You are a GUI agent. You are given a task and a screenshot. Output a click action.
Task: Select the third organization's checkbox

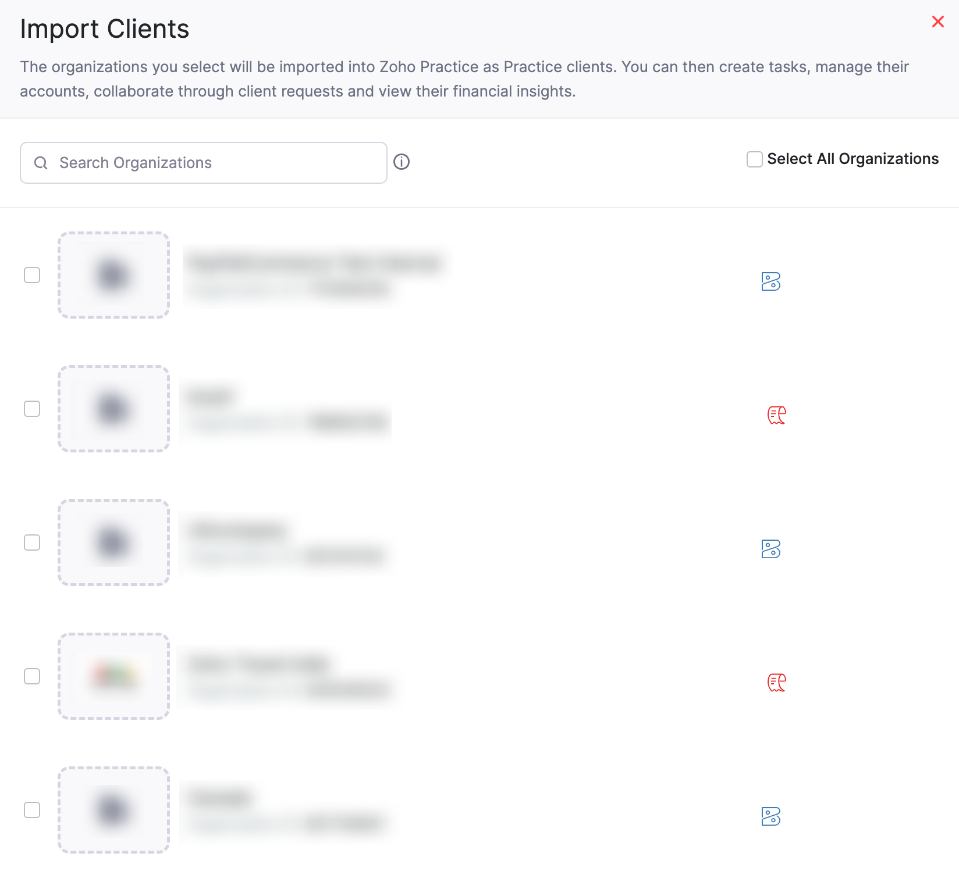pos(32,543)
